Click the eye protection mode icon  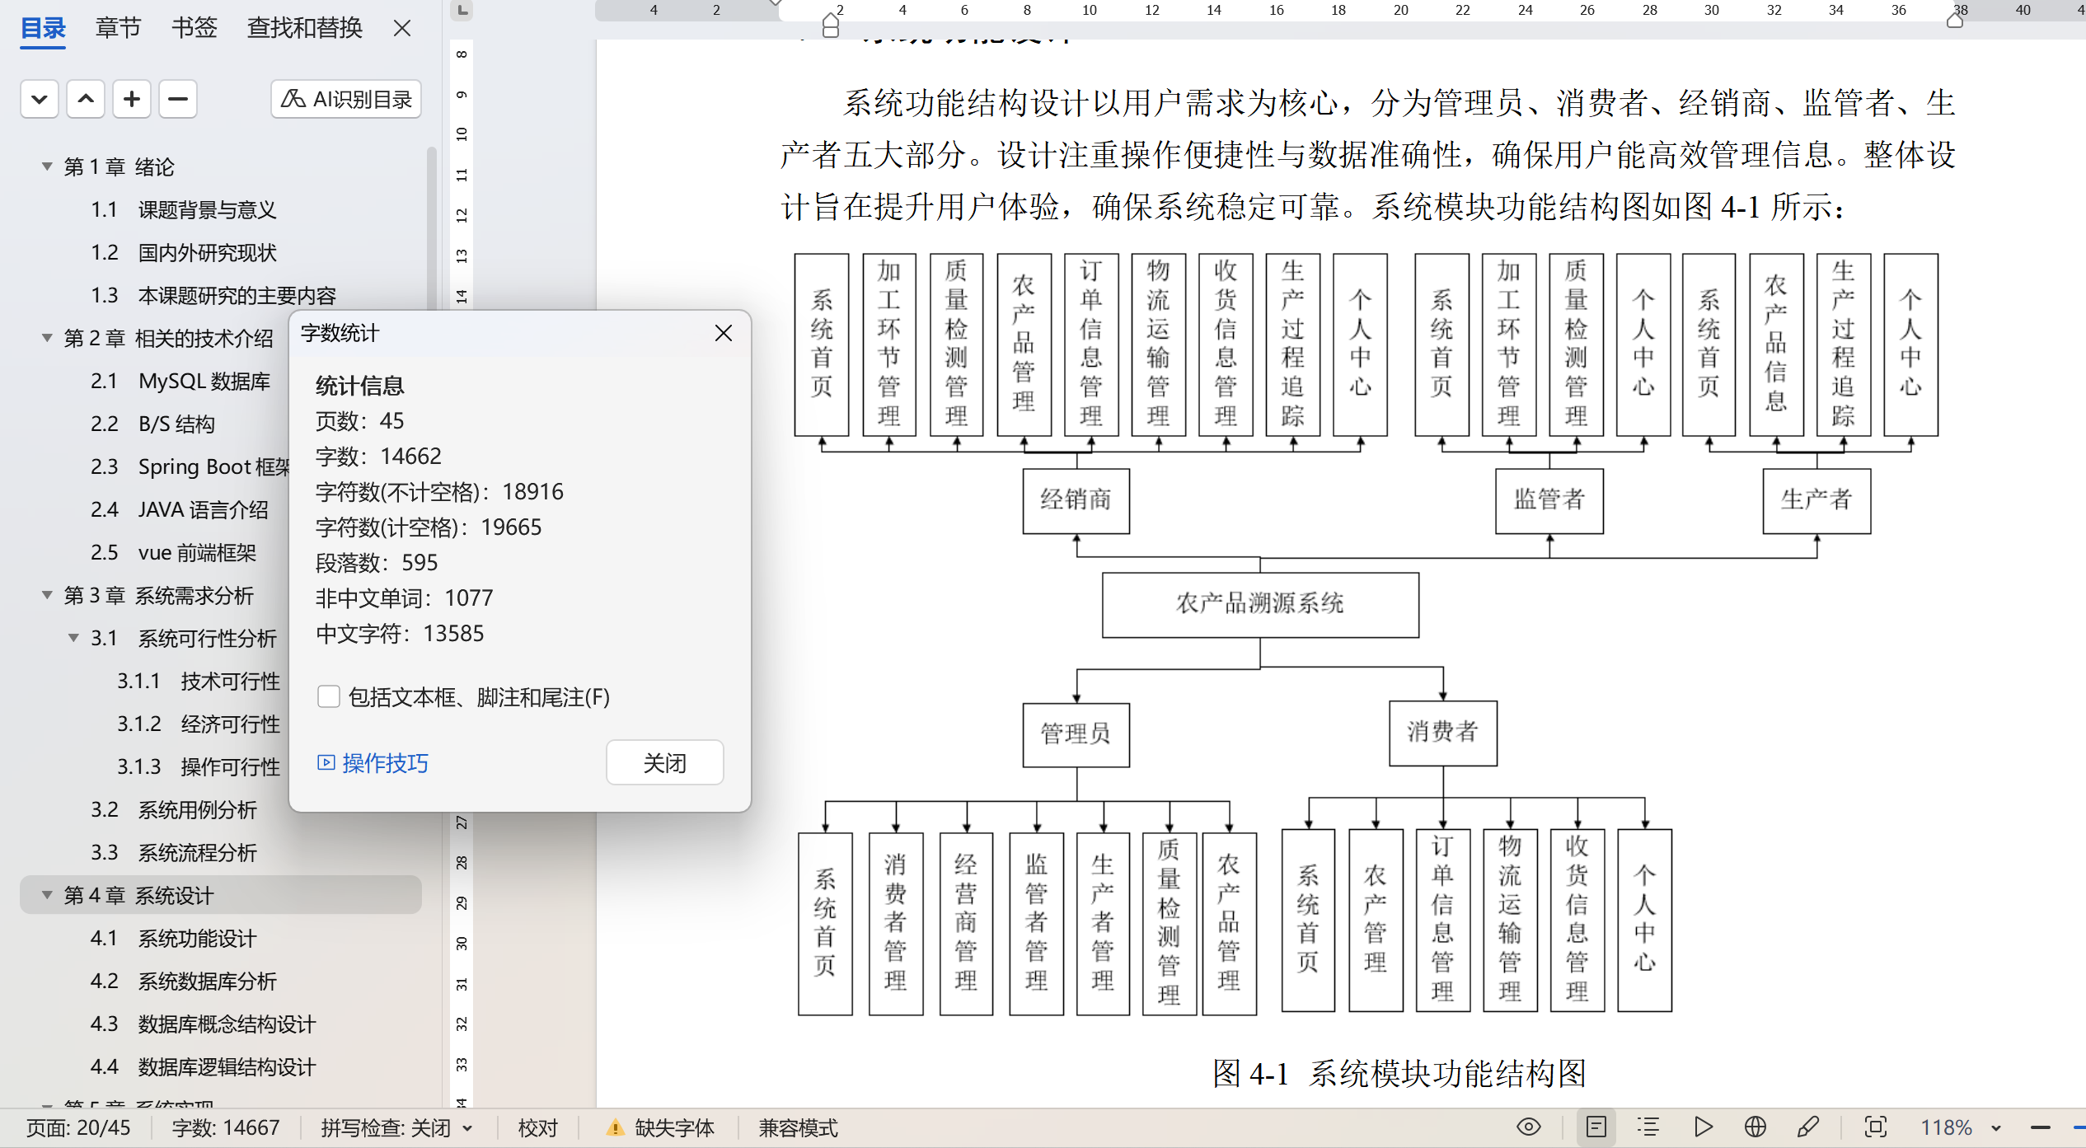click(x=1529, y=1127)
